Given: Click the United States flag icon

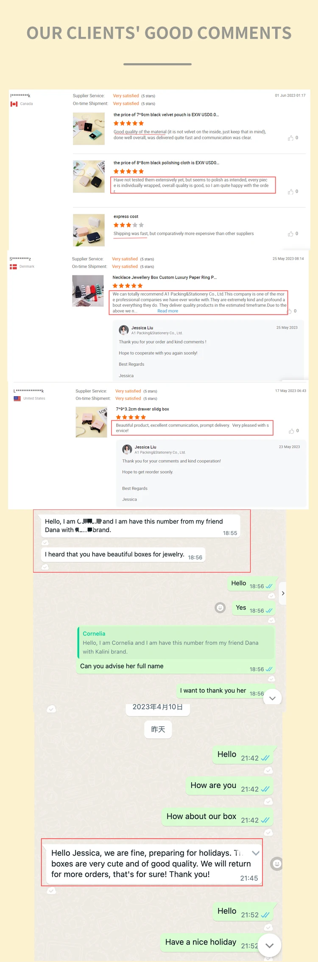Looking at the screenshot, I should click(17, 399).
